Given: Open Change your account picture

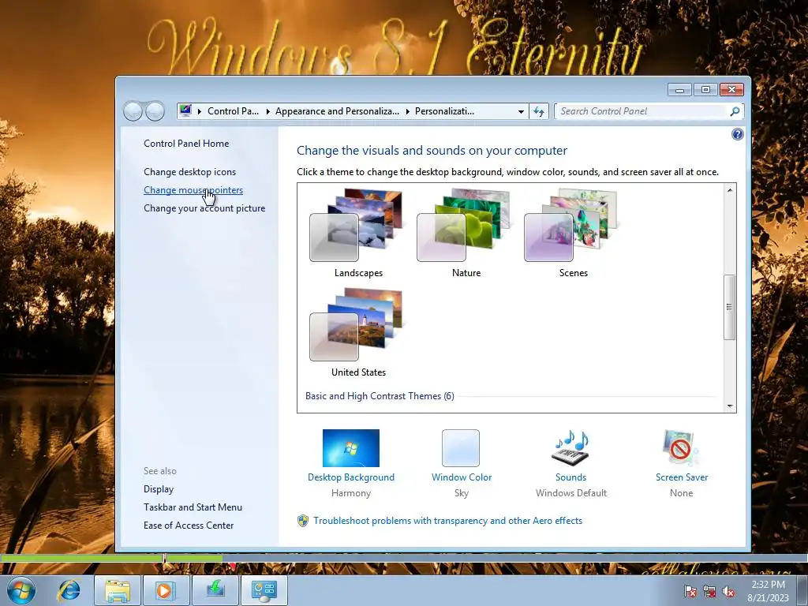Looking at the screenshot, I should coord(204,208).
